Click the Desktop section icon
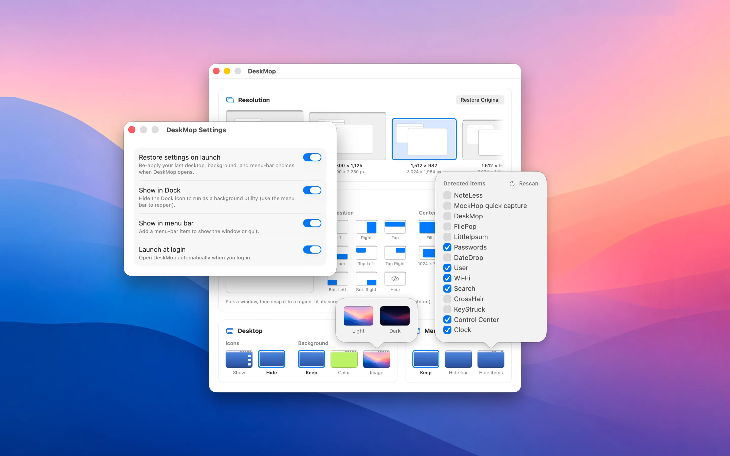730x456 pixels. coord(230,331)
